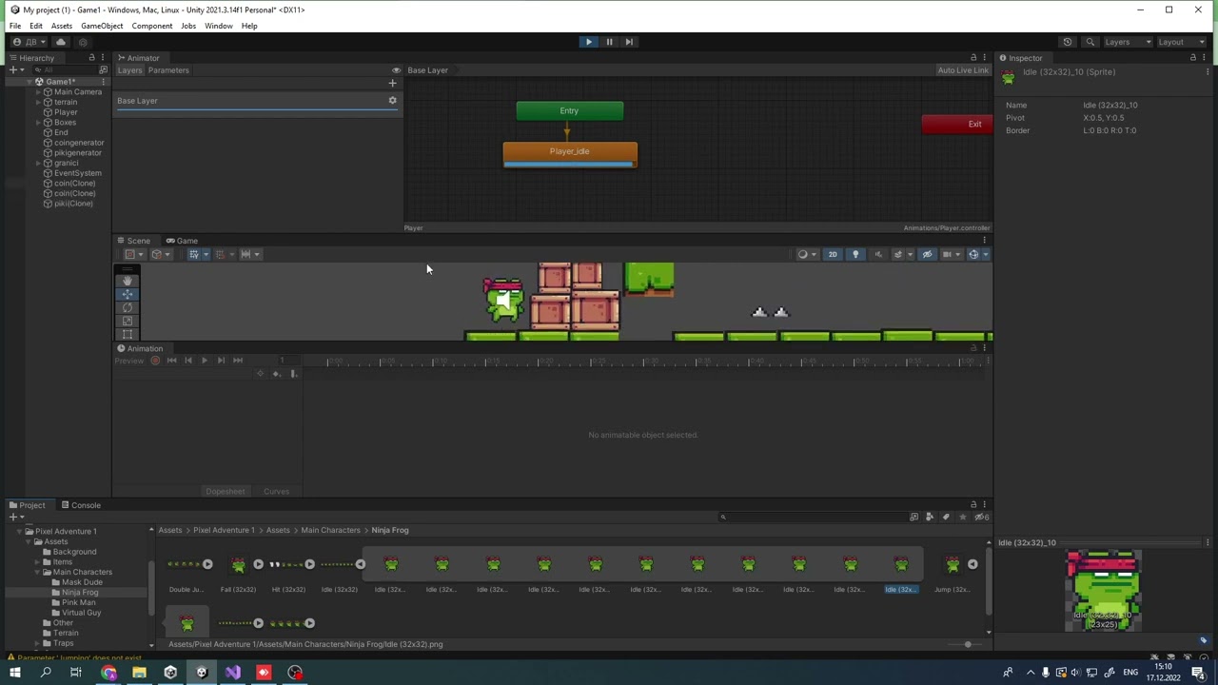
Task: Open the GameObject menu
Action: (102, 26)
